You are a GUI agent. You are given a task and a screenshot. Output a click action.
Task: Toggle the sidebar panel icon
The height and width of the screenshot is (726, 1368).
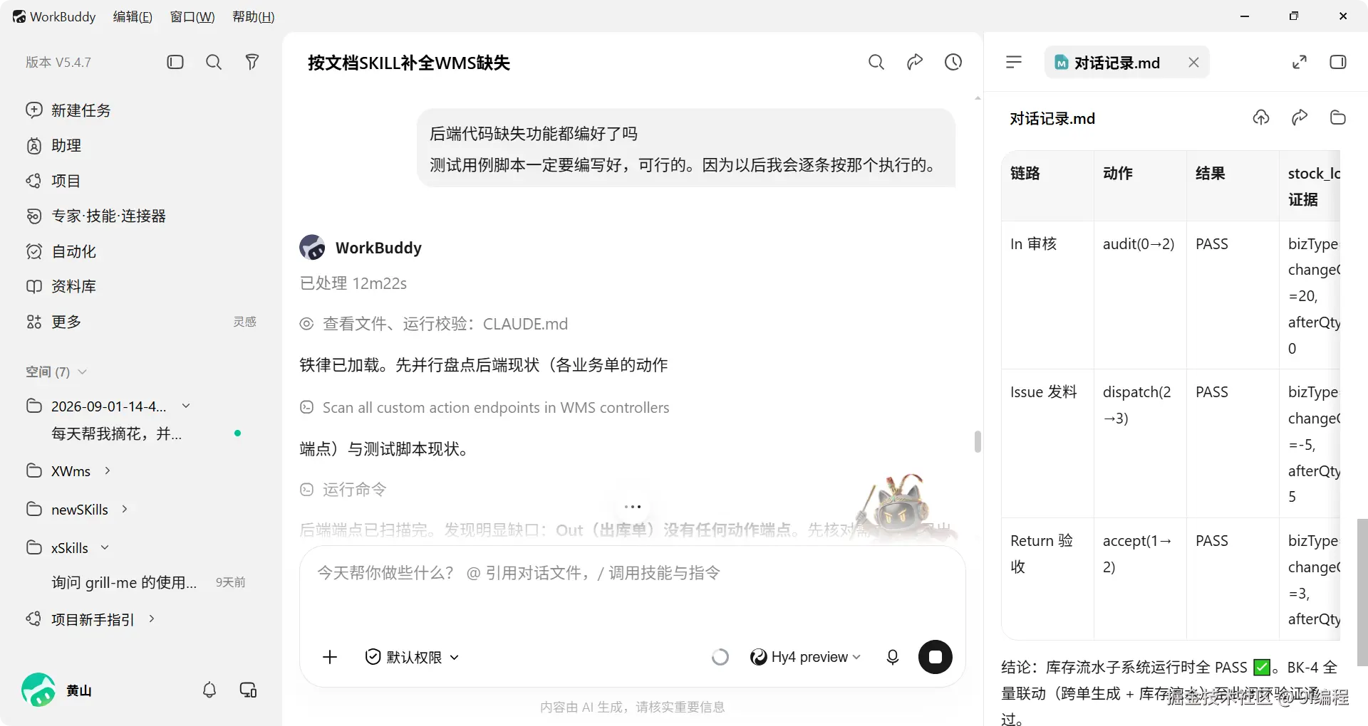tap(175, 63)
